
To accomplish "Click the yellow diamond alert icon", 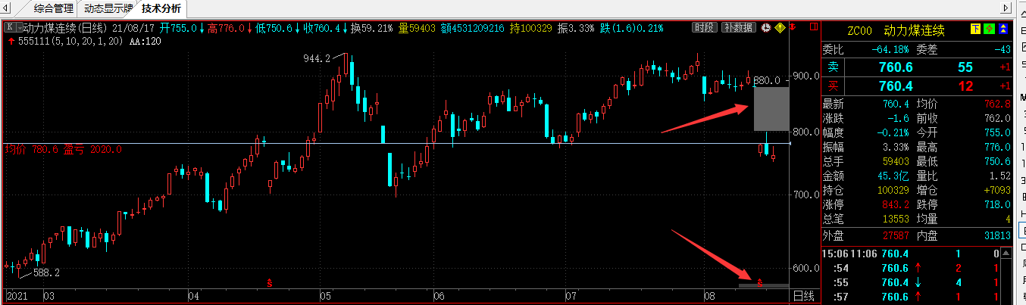I will (780, 27).
